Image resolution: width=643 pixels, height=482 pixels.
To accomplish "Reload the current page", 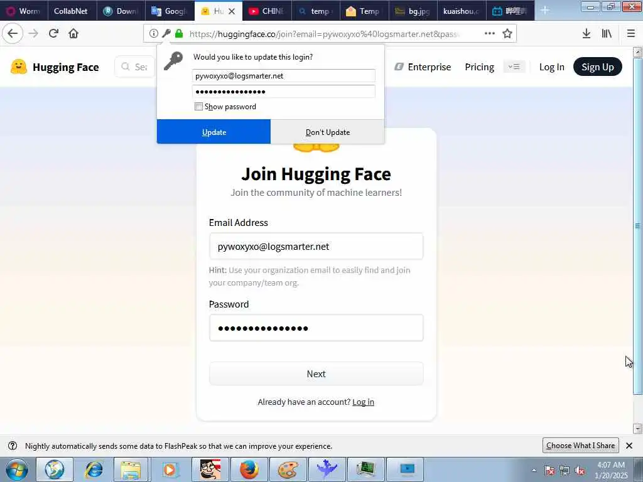I will tap(53, 33).
